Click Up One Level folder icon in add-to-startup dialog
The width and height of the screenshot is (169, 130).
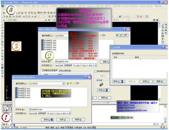[71, 83]
